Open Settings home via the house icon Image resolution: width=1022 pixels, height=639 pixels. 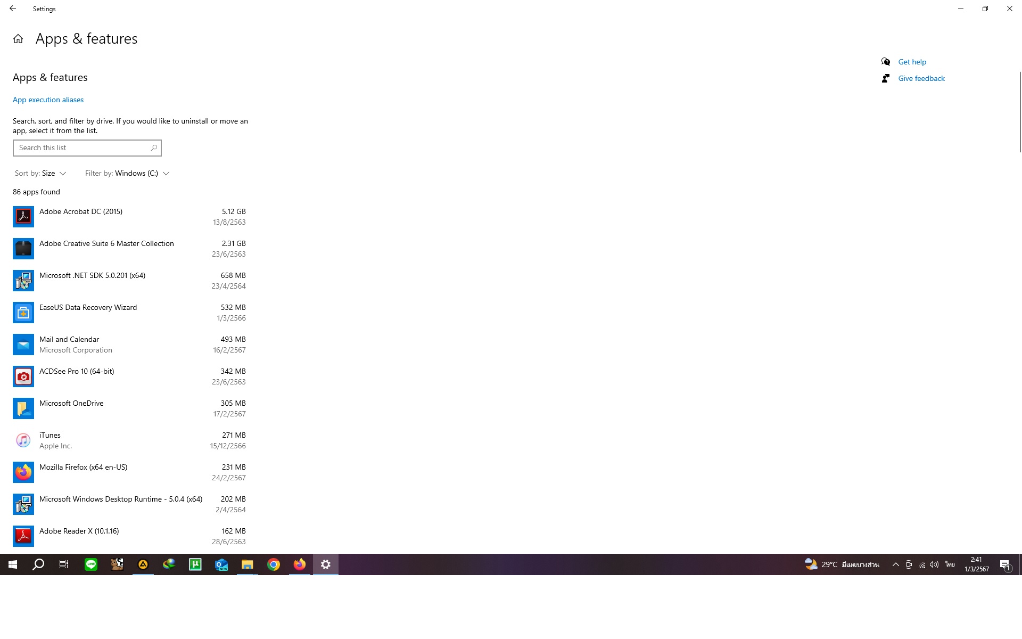point(18,39)
